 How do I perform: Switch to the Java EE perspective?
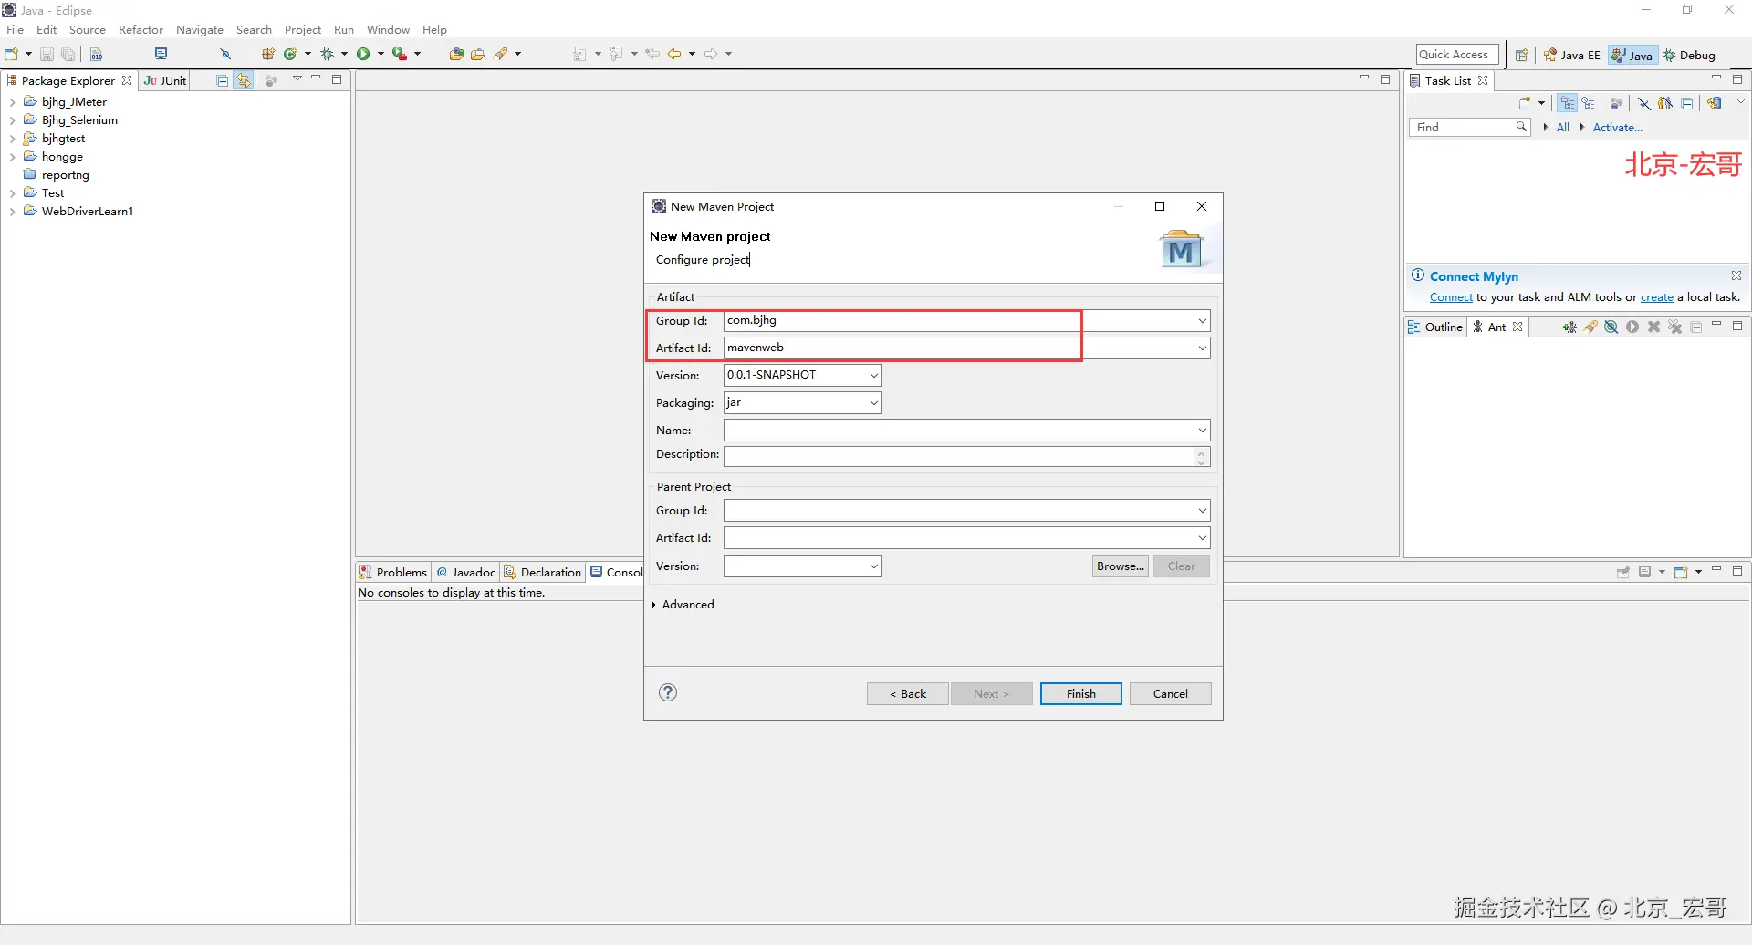point(1571,56)
